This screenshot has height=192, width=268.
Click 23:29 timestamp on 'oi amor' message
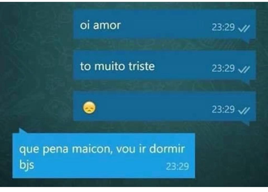[x=223, y=27]
